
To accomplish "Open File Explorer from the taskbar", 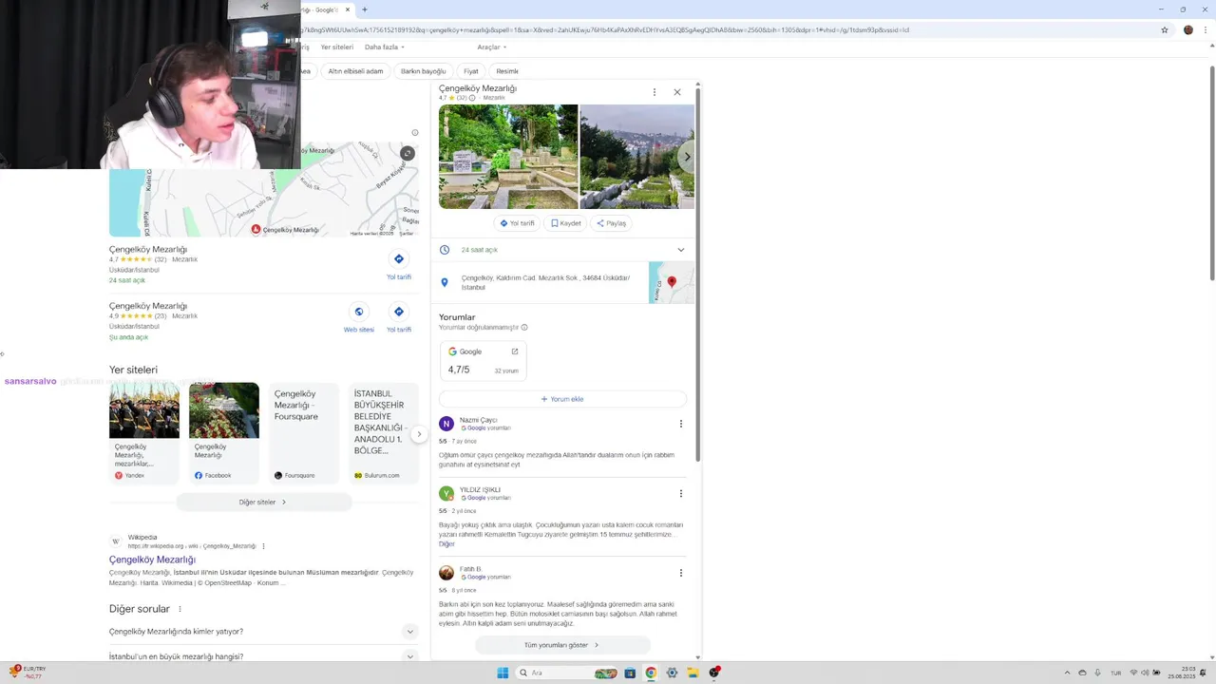I will (x=693, y=673).
